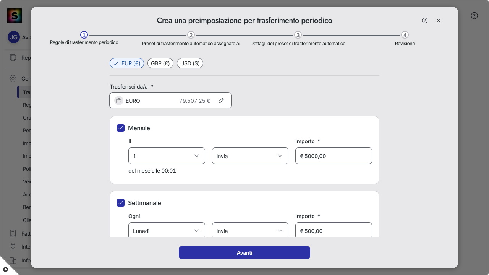
Task: Close the periodic transfer preset dialog
Action: coord(439,21)
